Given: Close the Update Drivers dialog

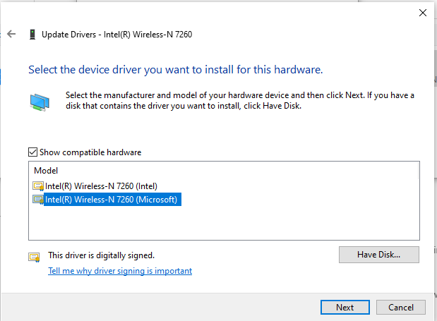Looking at the screenshot, I should tap(422, 12).
